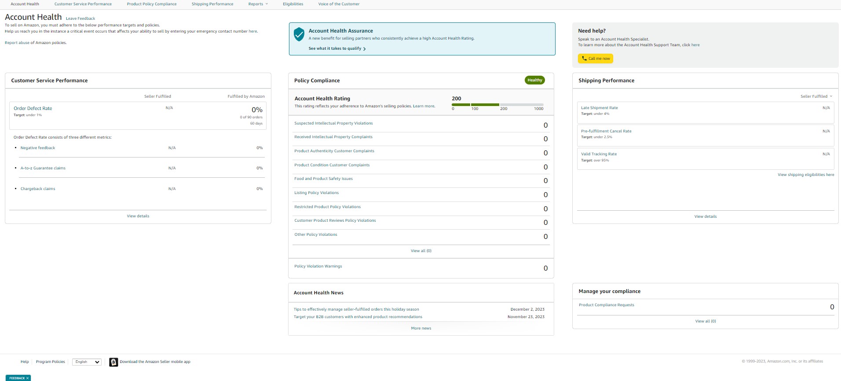The height and width of the screenshot is (381, 841).
Task: Open Late Shipment Rate metric
Action: [600, 108]
